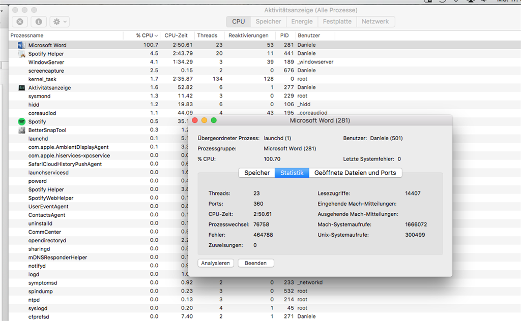This screenshot has width=521, height=321.
Task: Select the coreaudiod process row
Action: pyautogui.click(x=265, y=113)
